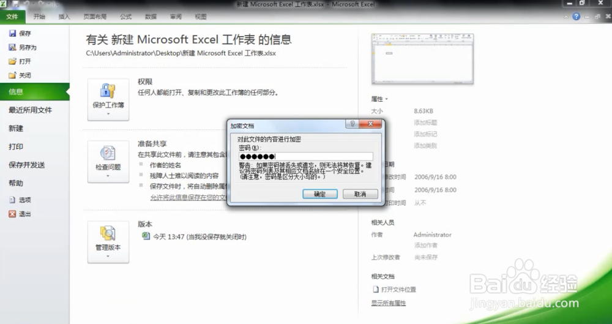The height and width of the screenshot is (324, 612).
Task: Click the Excel application icon in title bar
Action: (x=4, y=4)
